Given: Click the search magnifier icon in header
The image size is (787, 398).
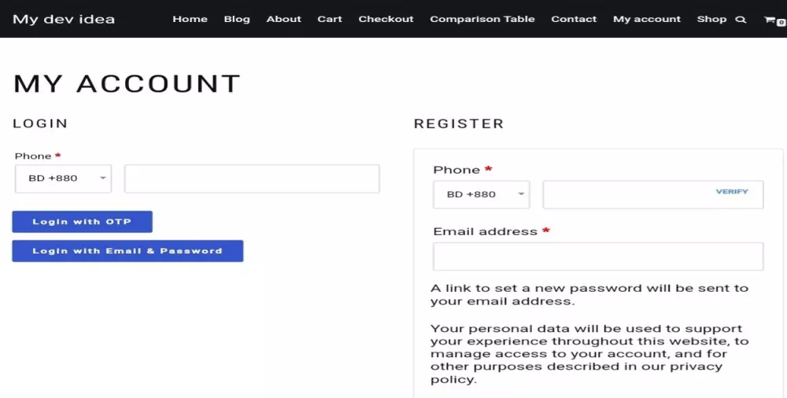Looking at the screenshot, I should 741,20.
